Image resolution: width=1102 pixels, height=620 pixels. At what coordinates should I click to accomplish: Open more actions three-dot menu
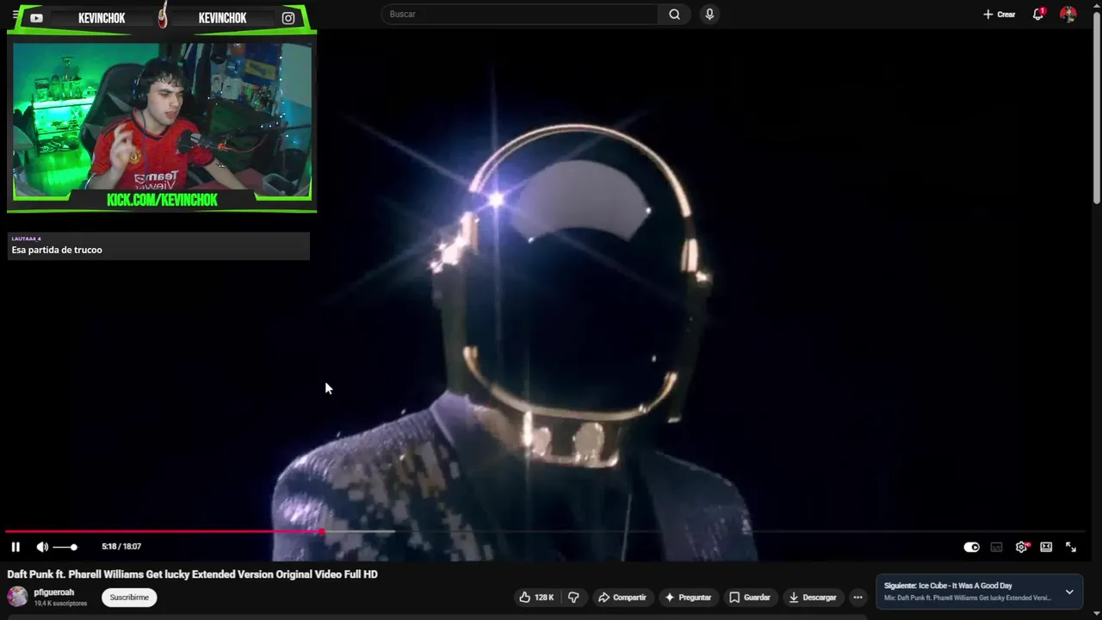pos(857,597)
